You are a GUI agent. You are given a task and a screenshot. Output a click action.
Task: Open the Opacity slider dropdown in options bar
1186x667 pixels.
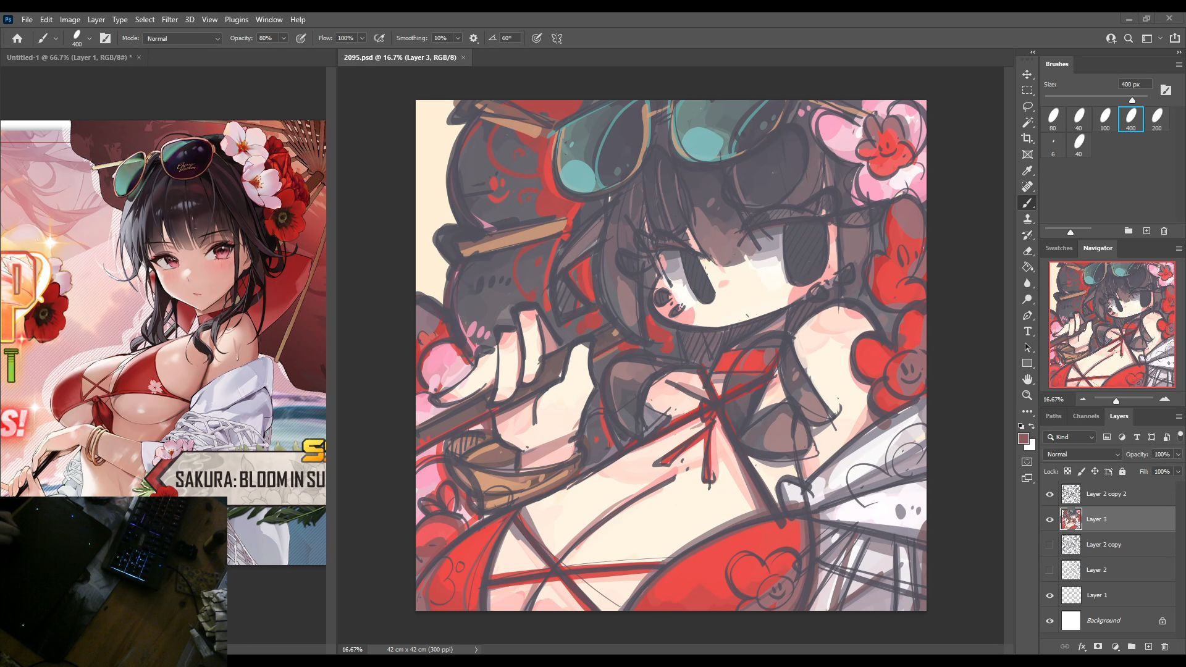[x=284, y=38]
